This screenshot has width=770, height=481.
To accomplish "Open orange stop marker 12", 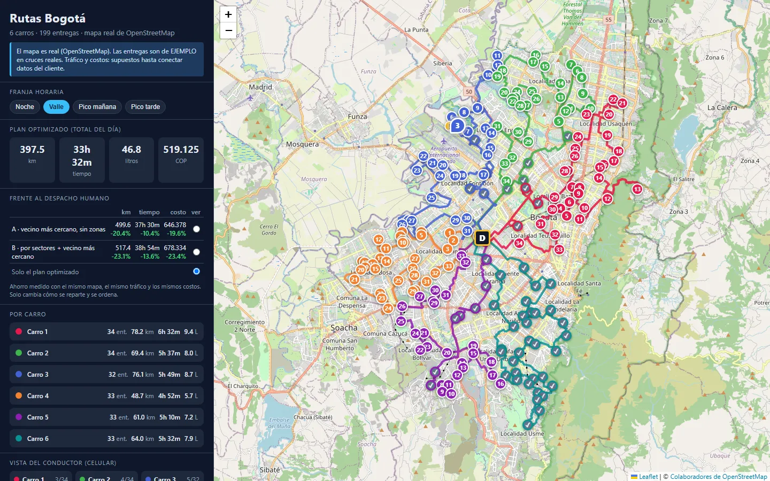I will pos(379,239).
